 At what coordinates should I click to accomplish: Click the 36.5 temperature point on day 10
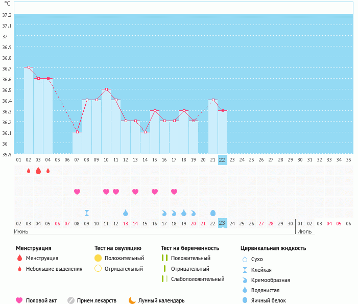(106, 89)
